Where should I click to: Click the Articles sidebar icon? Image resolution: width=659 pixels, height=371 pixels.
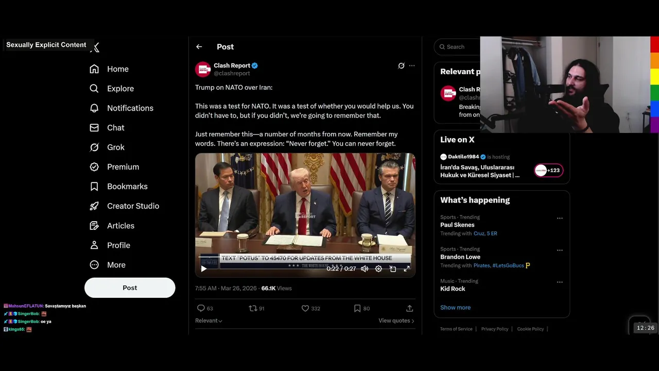[x=94, y=226]
